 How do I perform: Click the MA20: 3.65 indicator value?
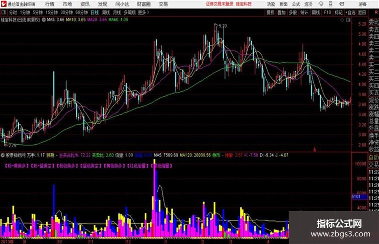(x=97, y=20)
